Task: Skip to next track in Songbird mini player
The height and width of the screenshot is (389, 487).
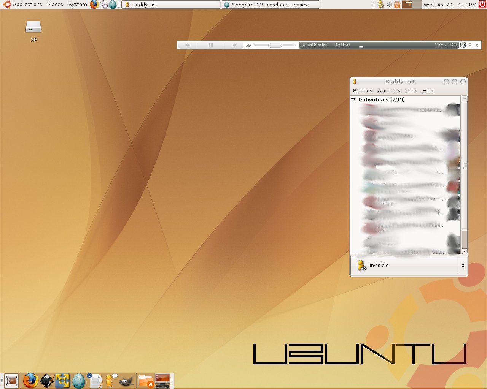Action: pyautogui.click(x=234, y=45)
